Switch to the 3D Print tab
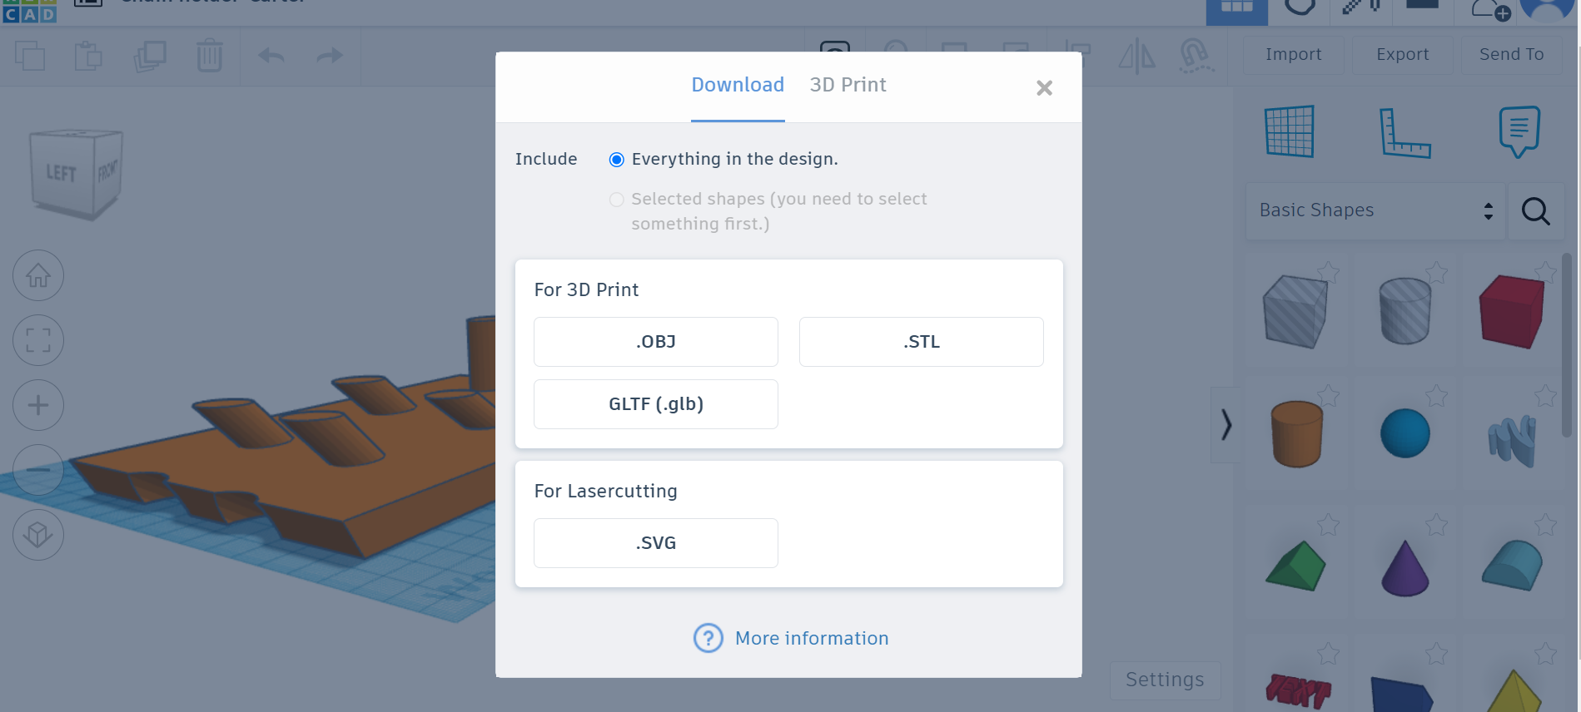 [x=848, y=85]
